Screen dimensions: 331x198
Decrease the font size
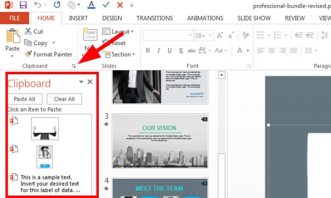pyautogui.click(x=231, y=35)
